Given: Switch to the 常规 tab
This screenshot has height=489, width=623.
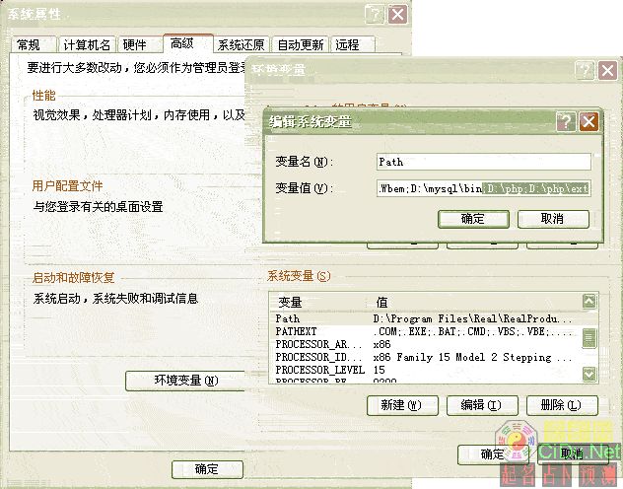Looking at the screenshot, I should tap(29, 45).
